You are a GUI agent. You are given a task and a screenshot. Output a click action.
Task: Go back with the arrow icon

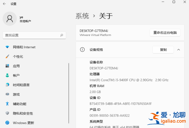(4, 4)
